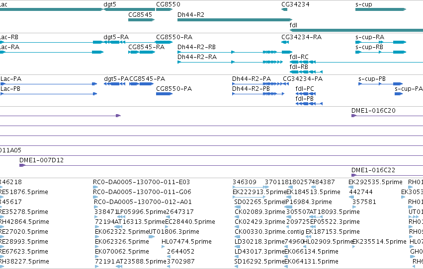The height and width of the screenshot is (269, 423).
Task: Select transcript Dh44-R2-RA
Action: 197,57
